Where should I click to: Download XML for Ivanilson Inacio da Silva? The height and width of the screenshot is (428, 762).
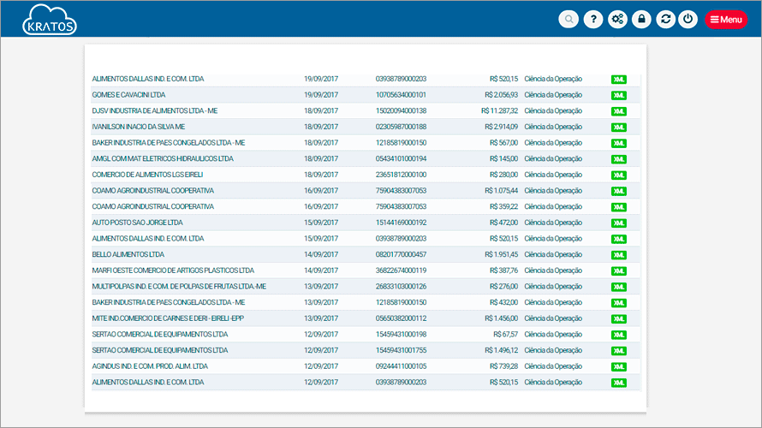pos(619,128)
